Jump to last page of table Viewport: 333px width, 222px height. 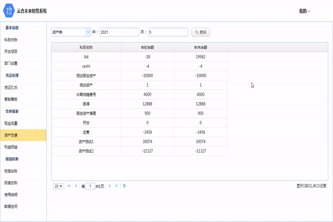pyautogui.click(x=116, y=186)
